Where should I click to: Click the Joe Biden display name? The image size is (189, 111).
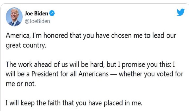[36, 13]
